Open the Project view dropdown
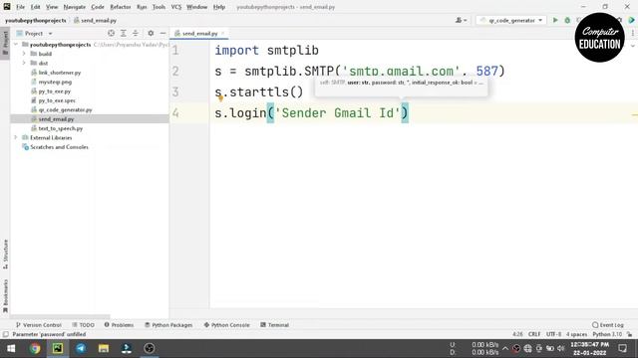Image resolution: width=638 pixels, height=358 pixels. click(34, 33)
